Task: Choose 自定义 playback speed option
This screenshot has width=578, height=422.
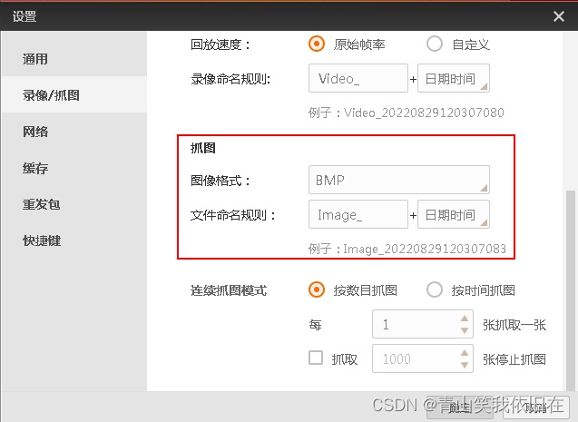Action: pyautogui.click(x=435, y=44)
